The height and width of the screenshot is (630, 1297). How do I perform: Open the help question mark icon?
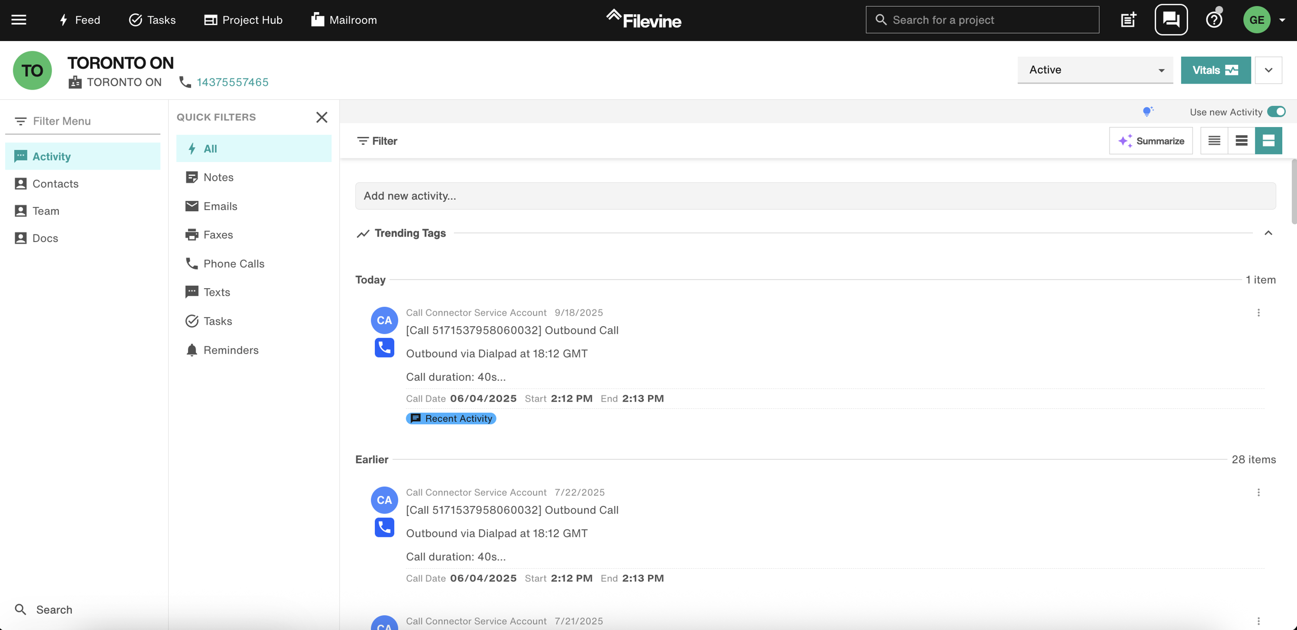click(1214, 20)
